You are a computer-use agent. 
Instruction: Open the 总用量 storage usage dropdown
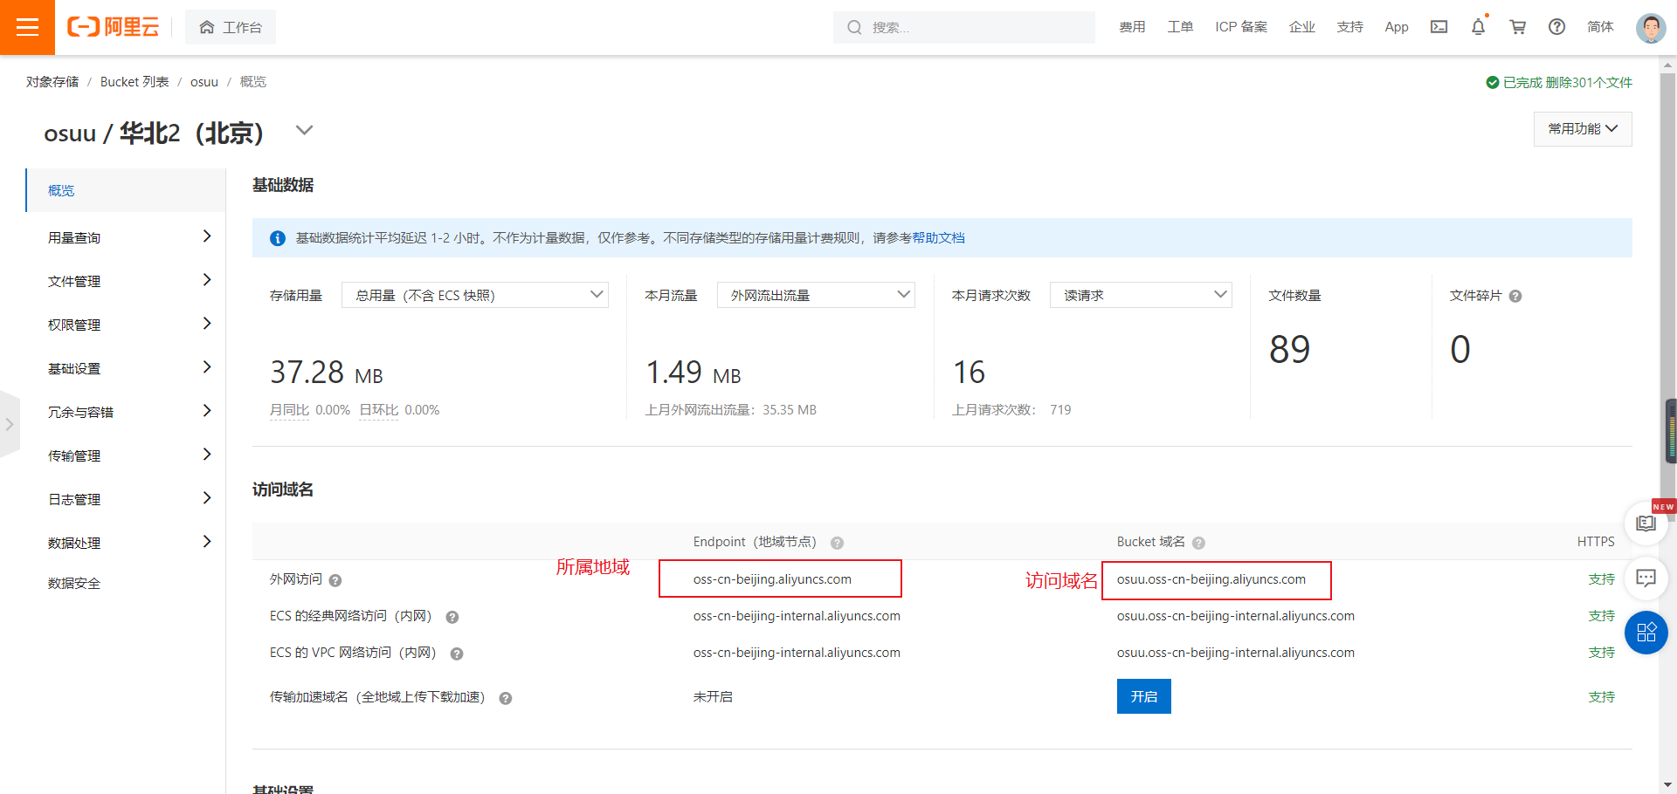474,296
